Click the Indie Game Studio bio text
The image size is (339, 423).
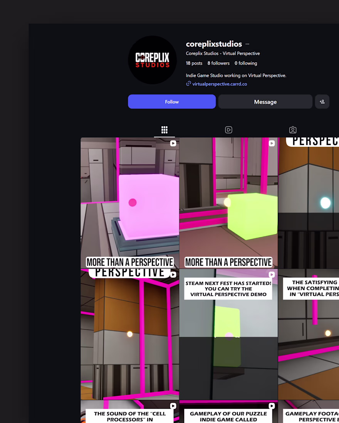pos(236,75)
